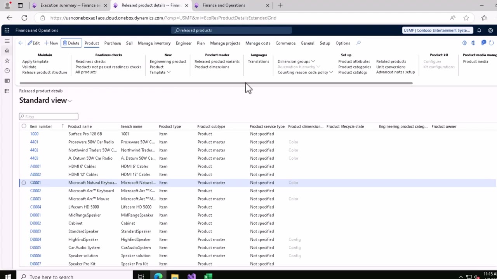Open Favorites star in the sidebar

coord(7,60)
